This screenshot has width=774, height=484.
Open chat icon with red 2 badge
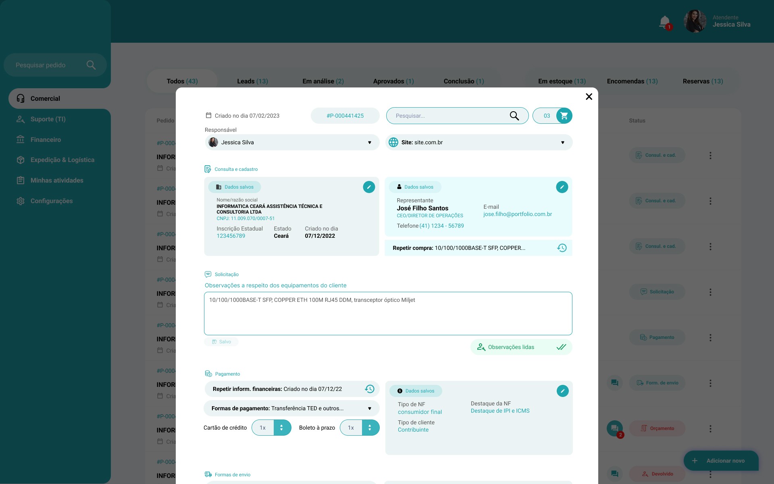[614, 428]
